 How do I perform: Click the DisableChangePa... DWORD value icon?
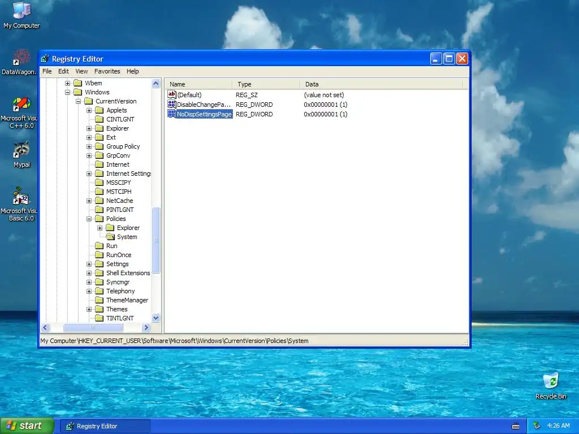coord(172,104)
